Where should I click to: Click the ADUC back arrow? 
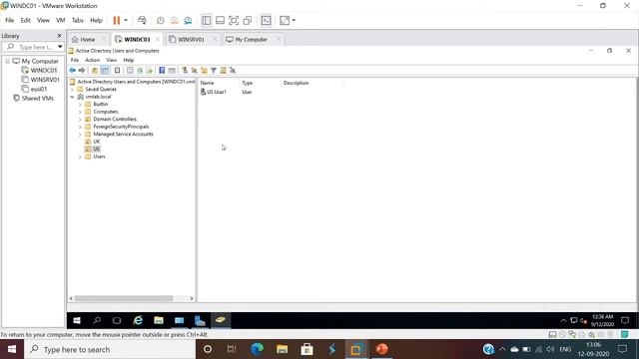pyautogui.click(x=73, y=71)
